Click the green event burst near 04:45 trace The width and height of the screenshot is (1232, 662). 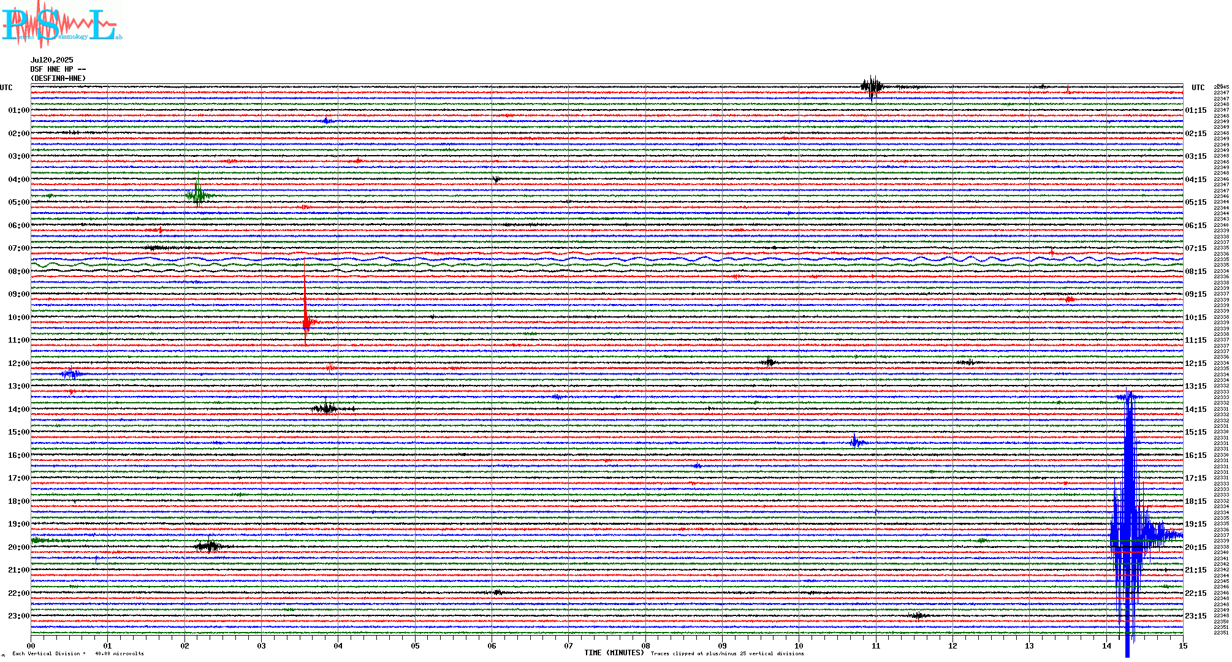coord(197,195)
